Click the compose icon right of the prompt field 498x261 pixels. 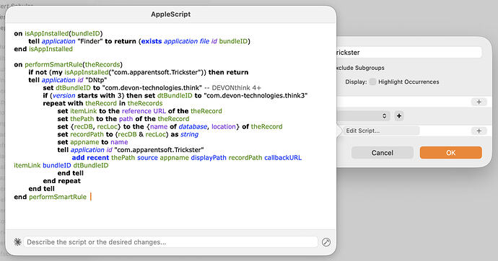click(x=326, y=242)
